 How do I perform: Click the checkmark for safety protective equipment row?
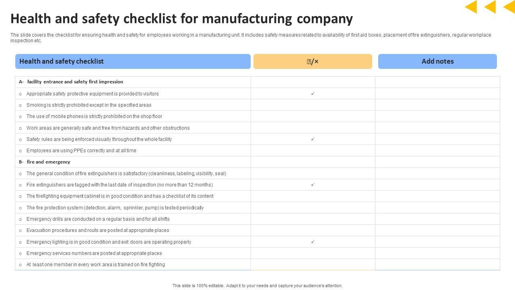(313, 93)
